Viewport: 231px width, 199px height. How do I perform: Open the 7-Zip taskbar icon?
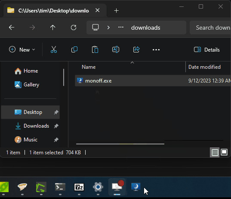pos(79,187)
